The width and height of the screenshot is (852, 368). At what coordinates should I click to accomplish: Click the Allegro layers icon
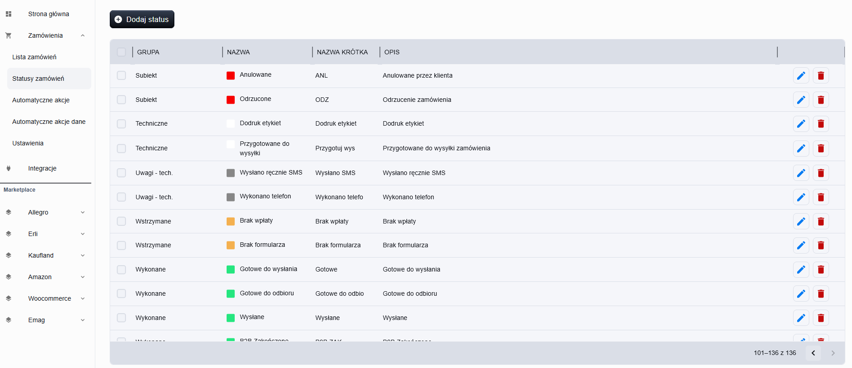[8, 212]
